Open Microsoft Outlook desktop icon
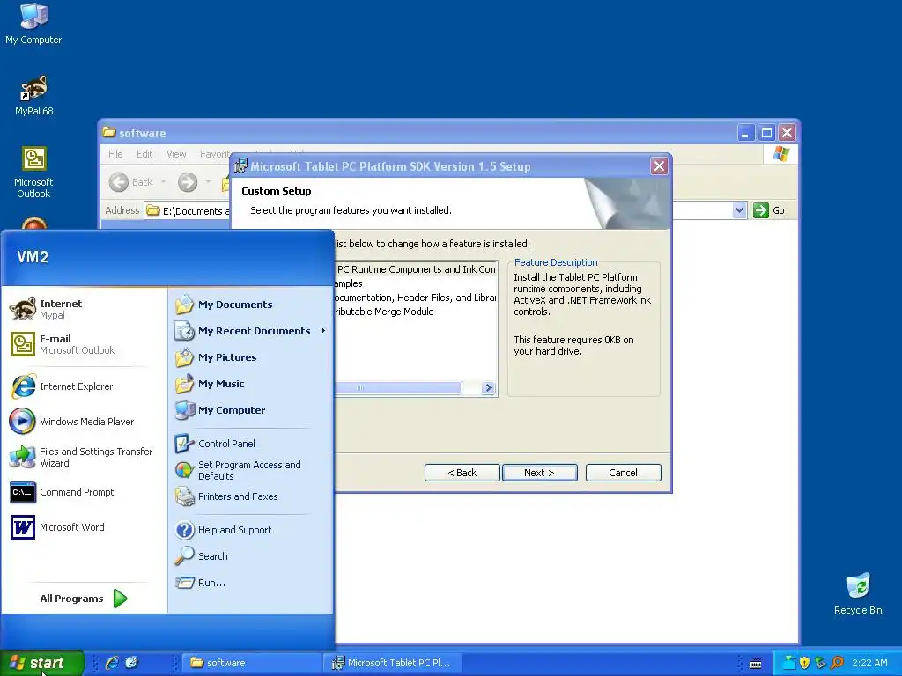The image size is (902, 676). pos(33,173)
